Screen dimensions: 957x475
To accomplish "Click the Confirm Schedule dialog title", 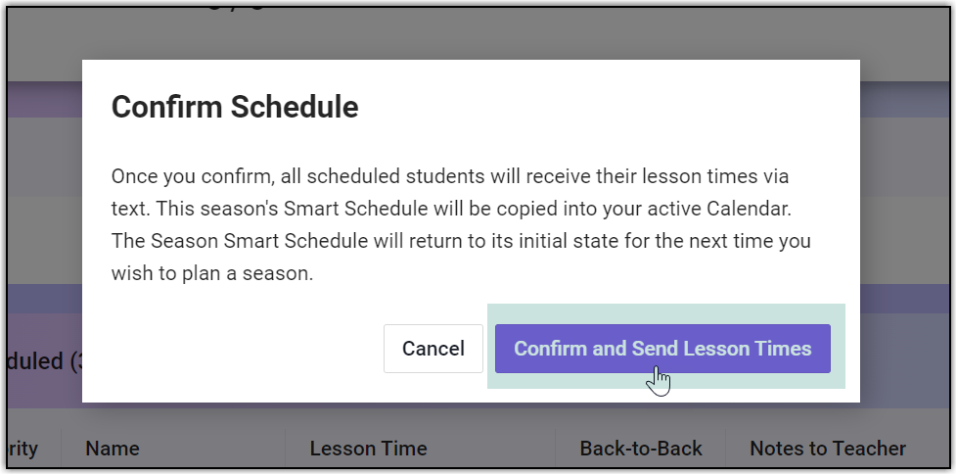I will 235,107.
